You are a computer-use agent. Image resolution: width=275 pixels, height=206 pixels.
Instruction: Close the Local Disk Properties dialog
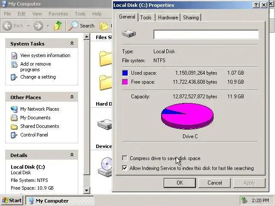click(264, 5)
